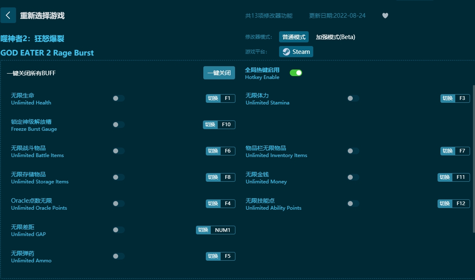The image size is (475, 280).
Task: Toggle Freeze Burst Gauge switch
Action: (119, 125)
